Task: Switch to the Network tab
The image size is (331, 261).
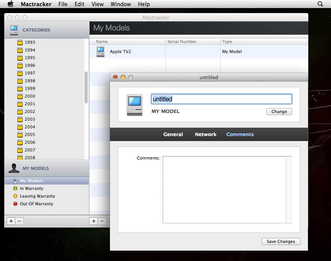Action: pos(206,135)
